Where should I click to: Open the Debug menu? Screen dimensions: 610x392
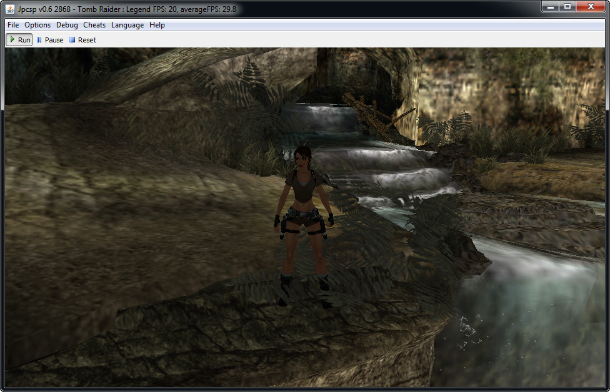67,25
